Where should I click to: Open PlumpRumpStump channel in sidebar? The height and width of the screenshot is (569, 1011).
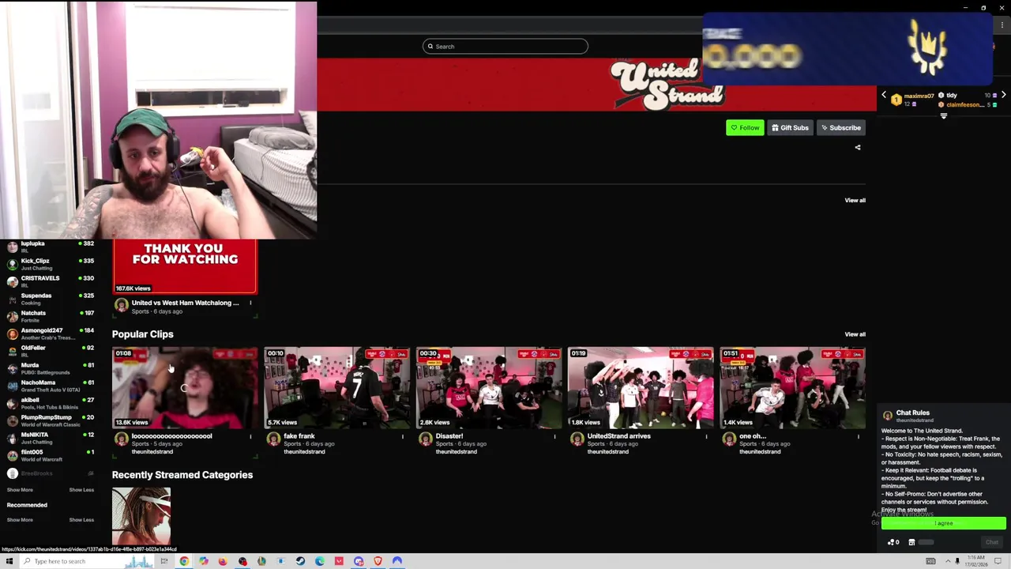point(49,420)
